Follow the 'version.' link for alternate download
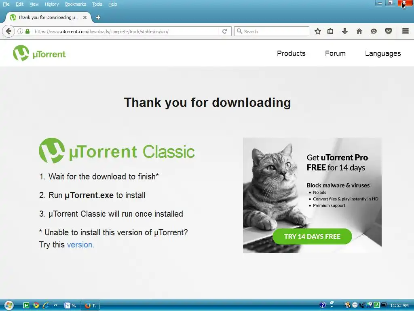The image size is (414, 311). (80, 245)
